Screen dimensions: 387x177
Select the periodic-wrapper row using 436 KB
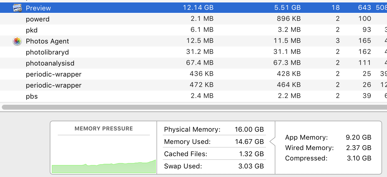(x=193, y=74)
